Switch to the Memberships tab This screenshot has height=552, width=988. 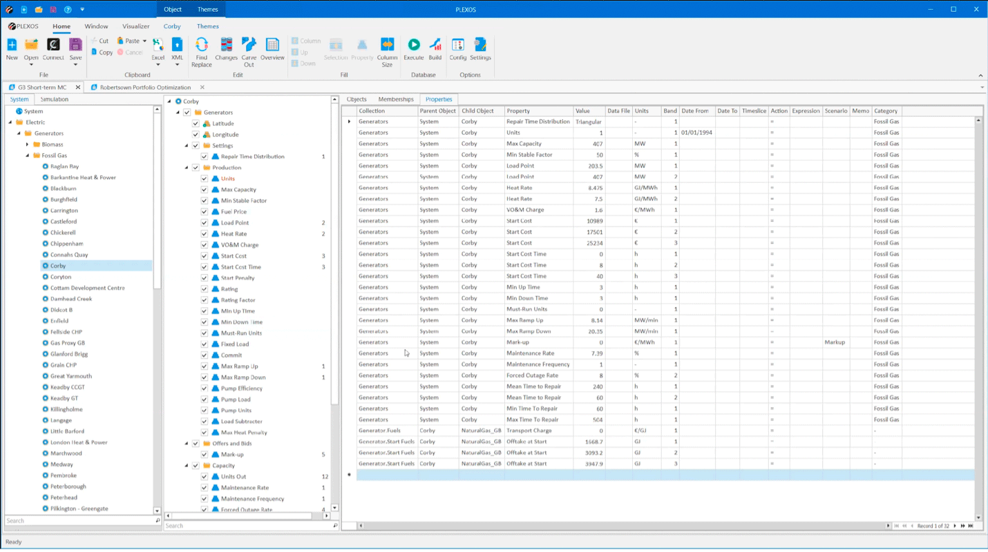pyautogui.click(x=395, y=99)
